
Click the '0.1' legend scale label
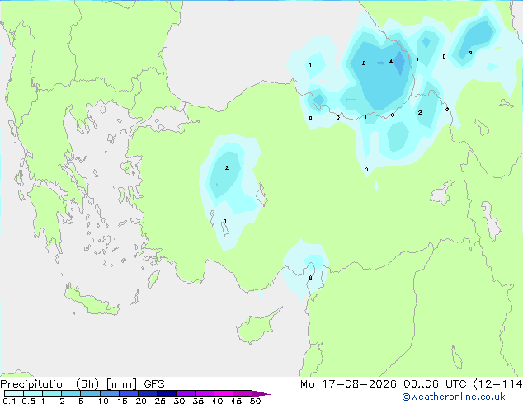tap(9, 401)
